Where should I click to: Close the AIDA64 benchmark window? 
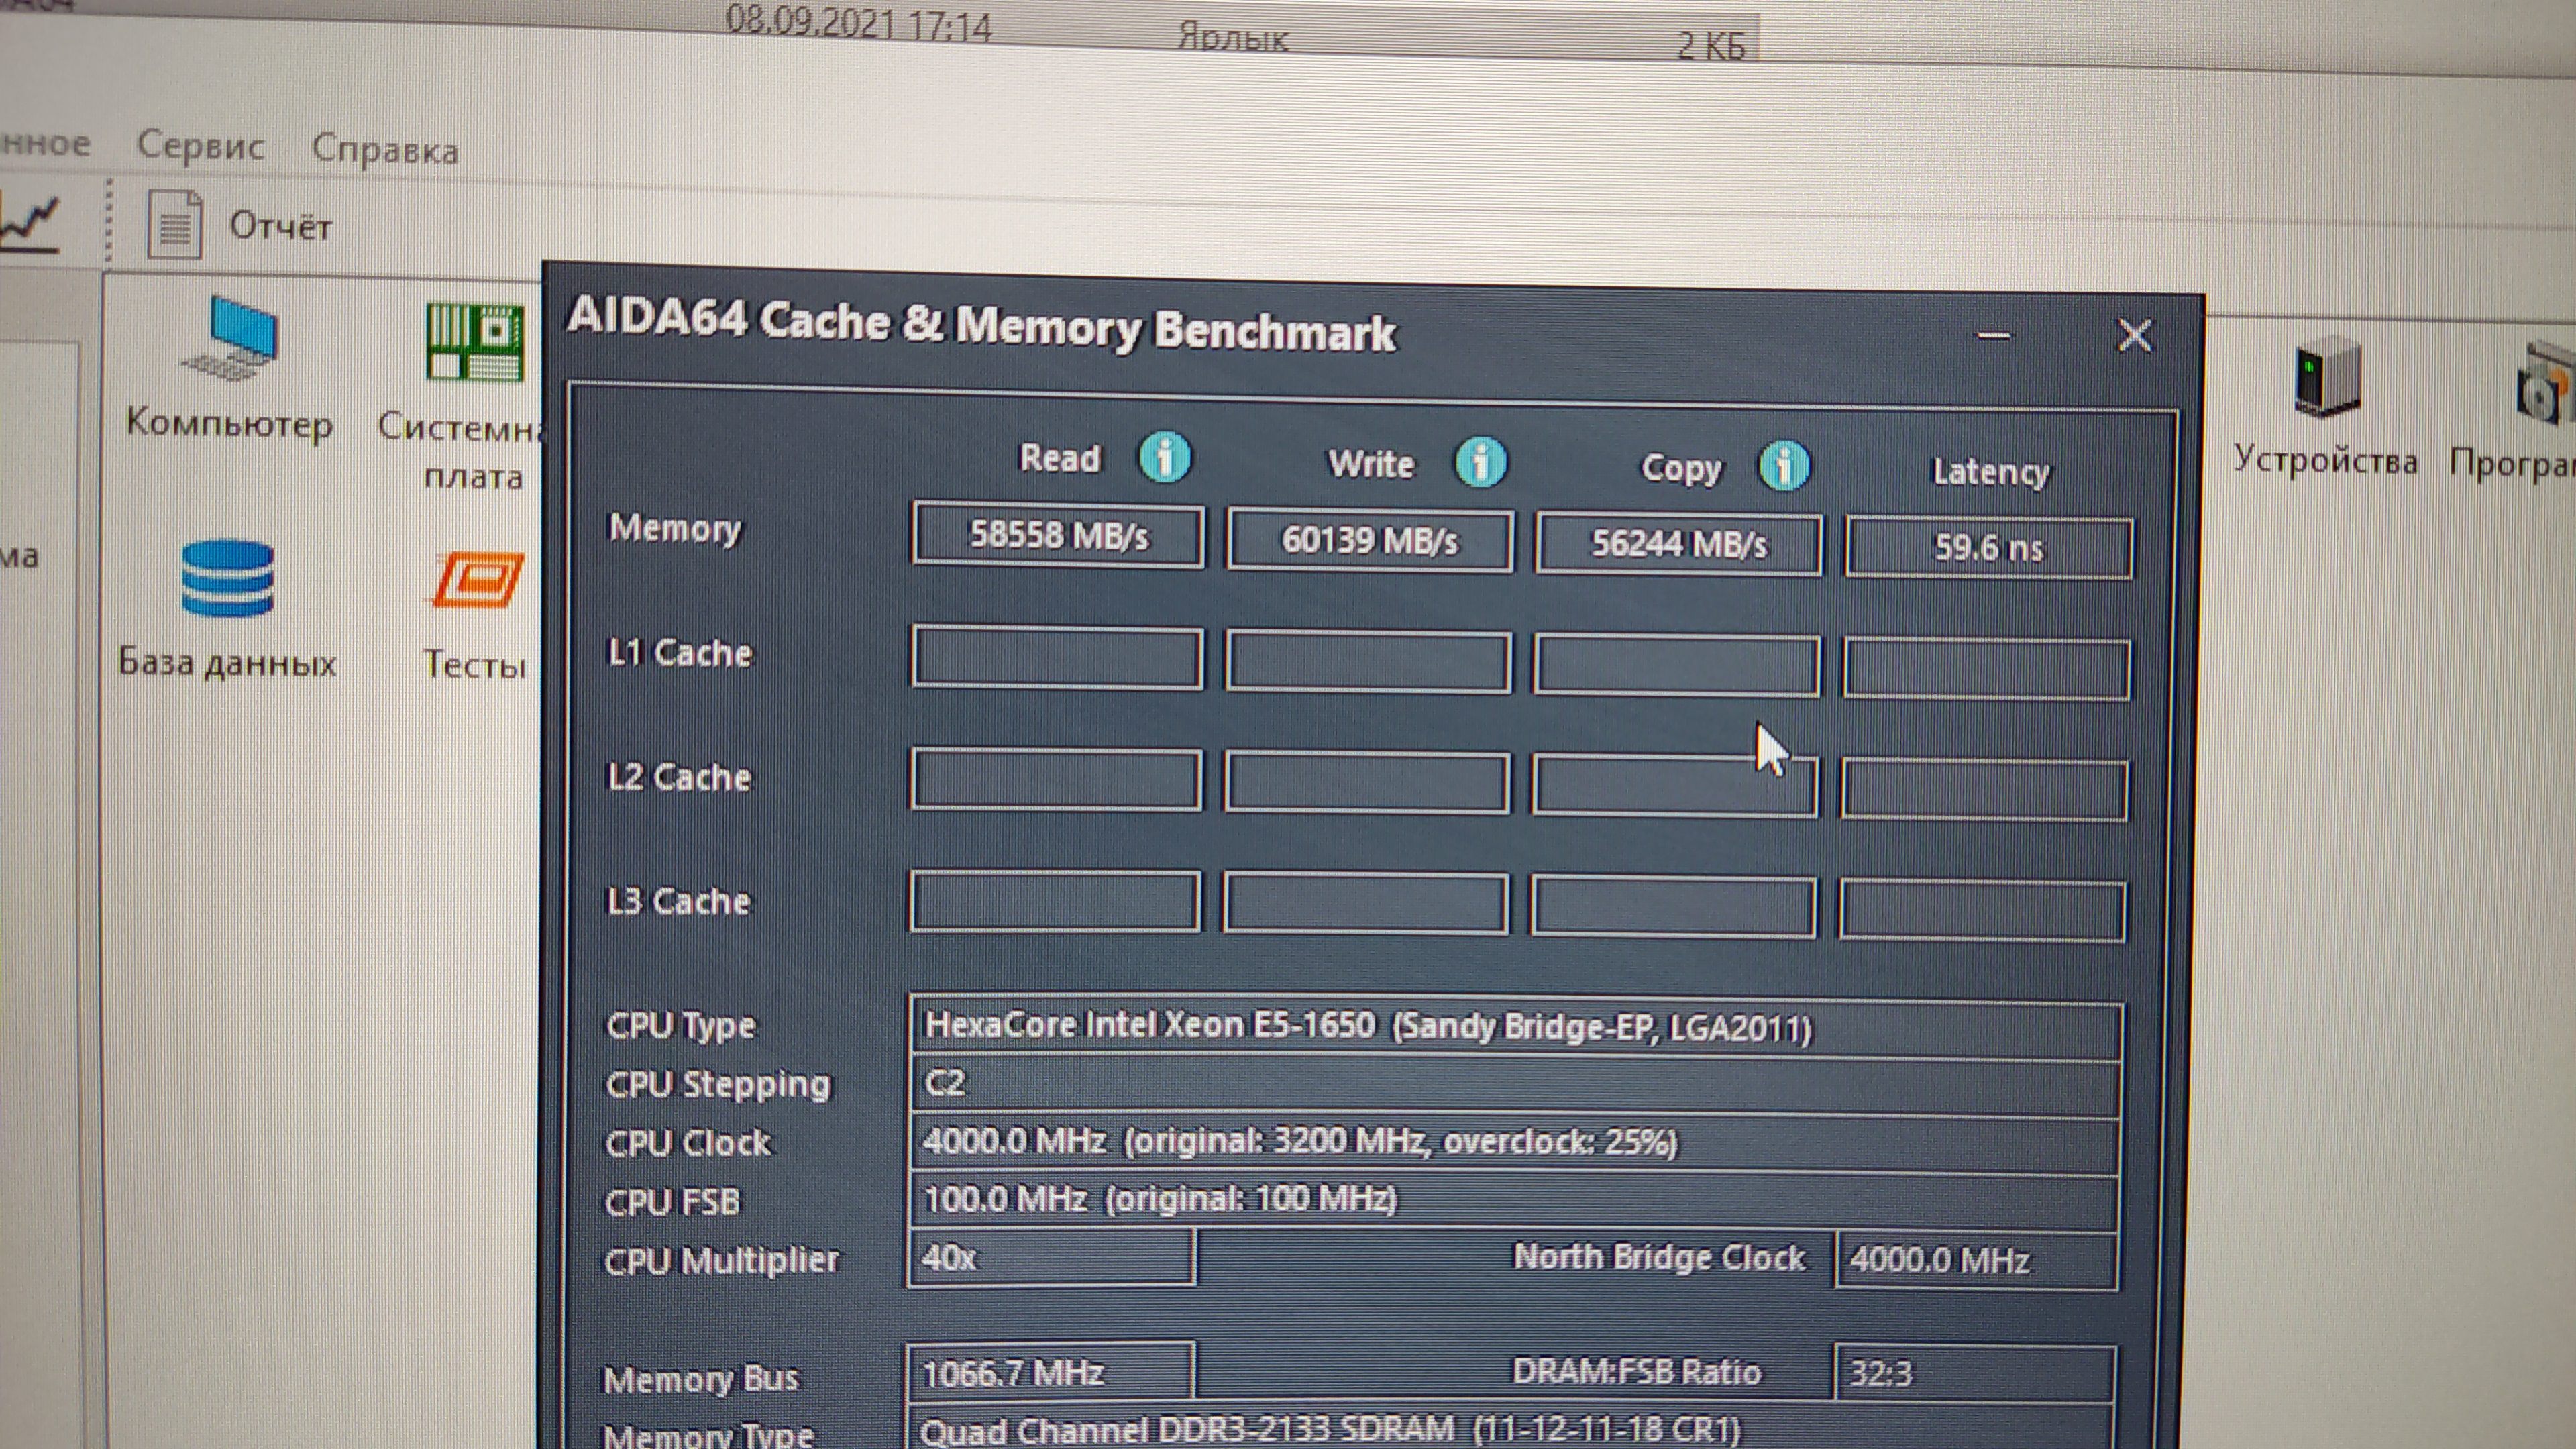(2135, 336)
